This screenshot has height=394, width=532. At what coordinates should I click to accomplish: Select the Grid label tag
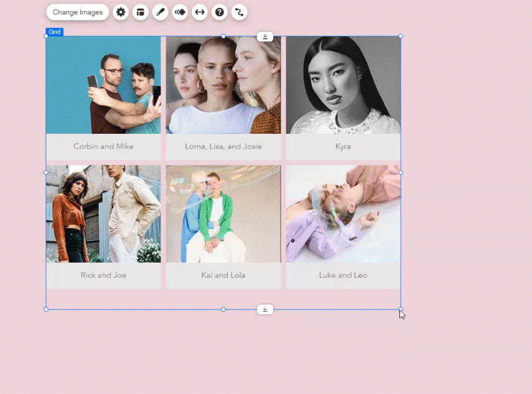point(54,32)
